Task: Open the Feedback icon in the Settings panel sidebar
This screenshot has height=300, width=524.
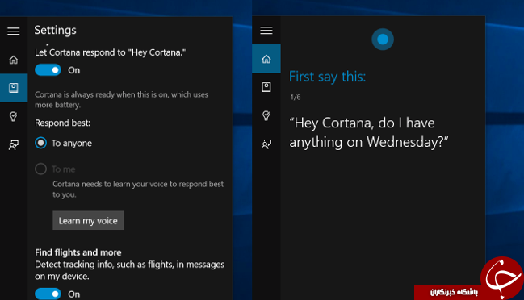Action: [x=14, y=145]
